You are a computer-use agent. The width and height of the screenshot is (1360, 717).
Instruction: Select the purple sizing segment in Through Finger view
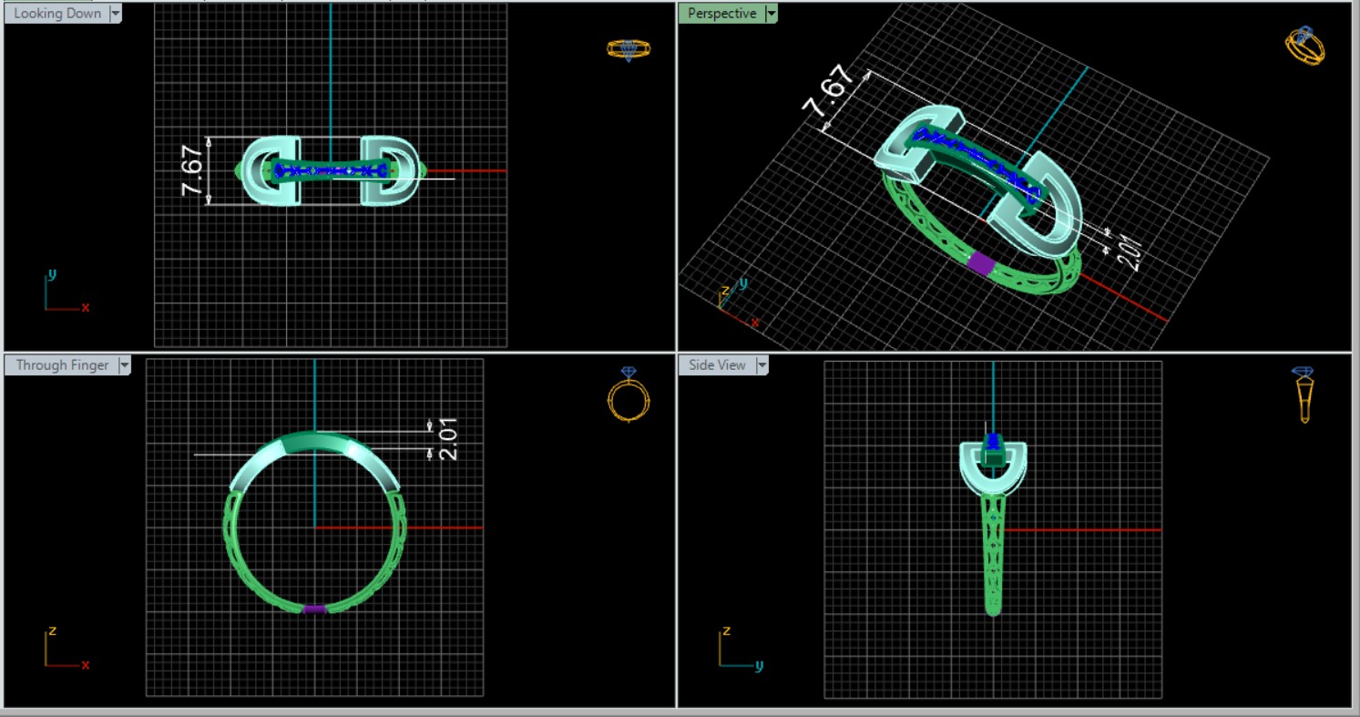[314, 609]
